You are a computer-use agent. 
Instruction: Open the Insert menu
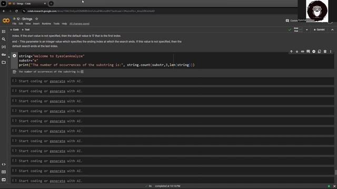(36, 24)
